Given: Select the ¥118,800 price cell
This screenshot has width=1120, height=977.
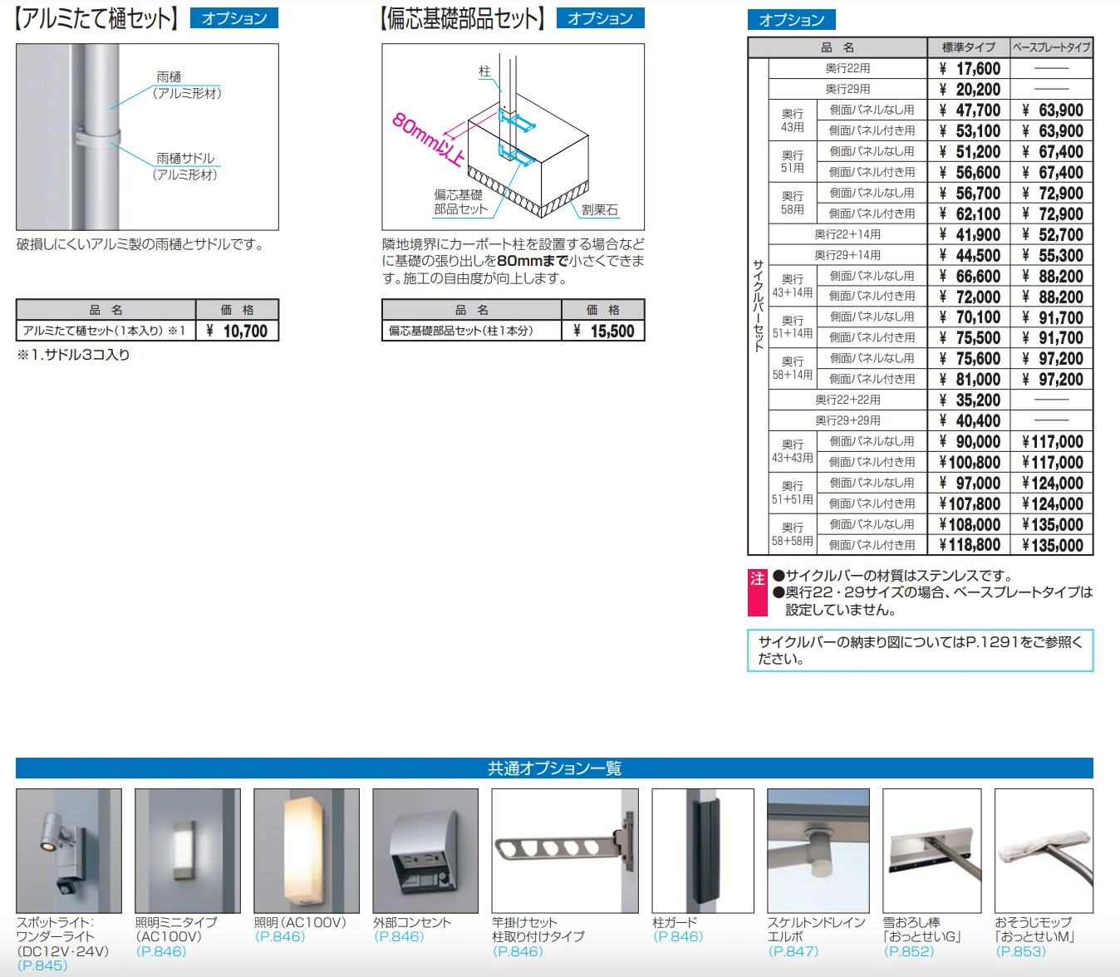Looking at the screenshot, I should coord(969,545).
